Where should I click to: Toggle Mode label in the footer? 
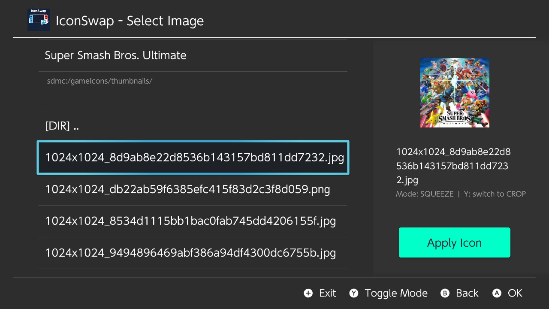(396, 293)
